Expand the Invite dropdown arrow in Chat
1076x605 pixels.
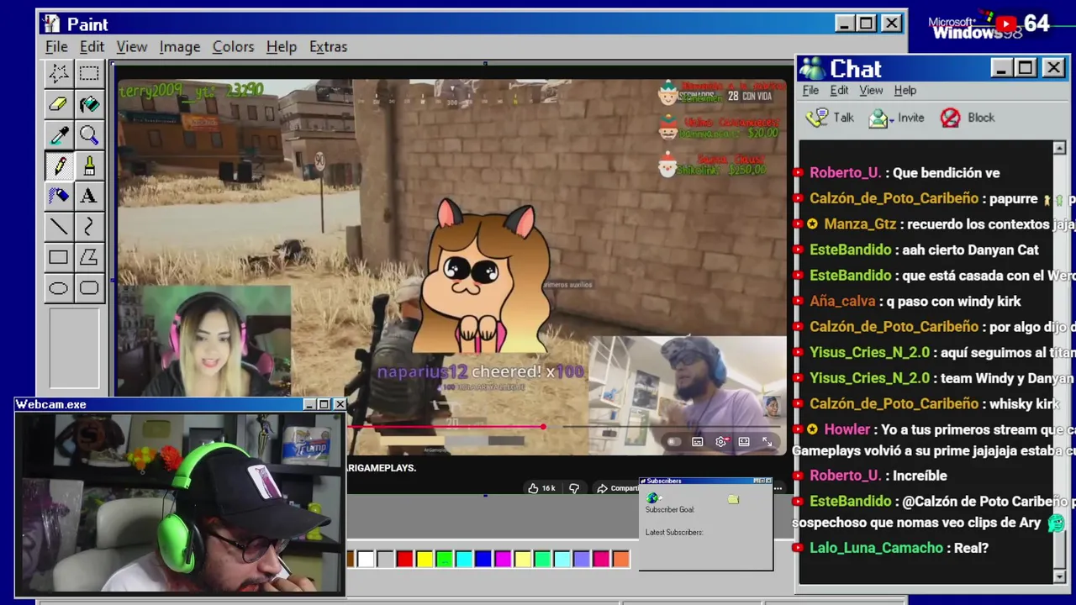pyautogui.click(x=891, y=119)
